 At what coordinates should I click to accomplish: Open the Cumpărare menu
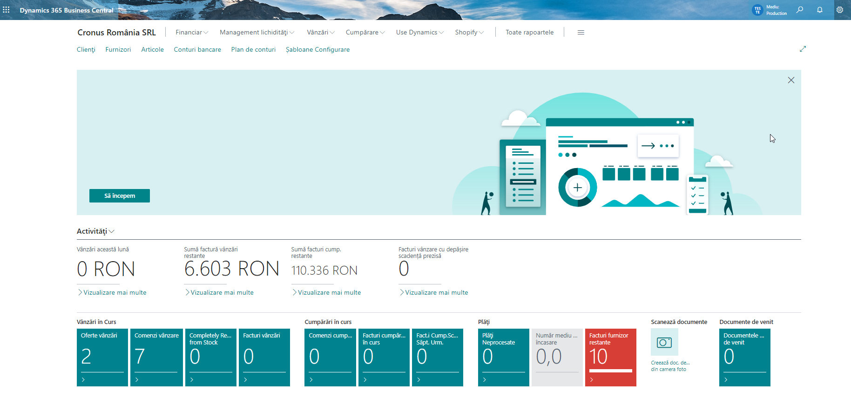point(365,33)
